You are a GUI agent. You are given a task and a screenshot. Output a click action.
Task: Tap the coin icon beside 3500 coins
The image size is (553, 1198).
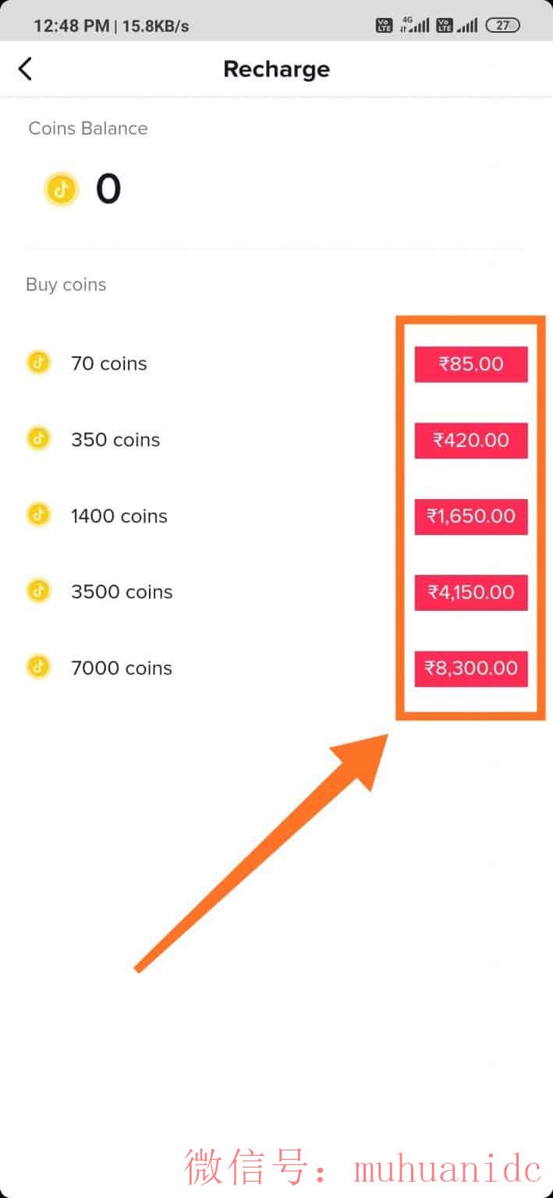(x=38, y=590)
